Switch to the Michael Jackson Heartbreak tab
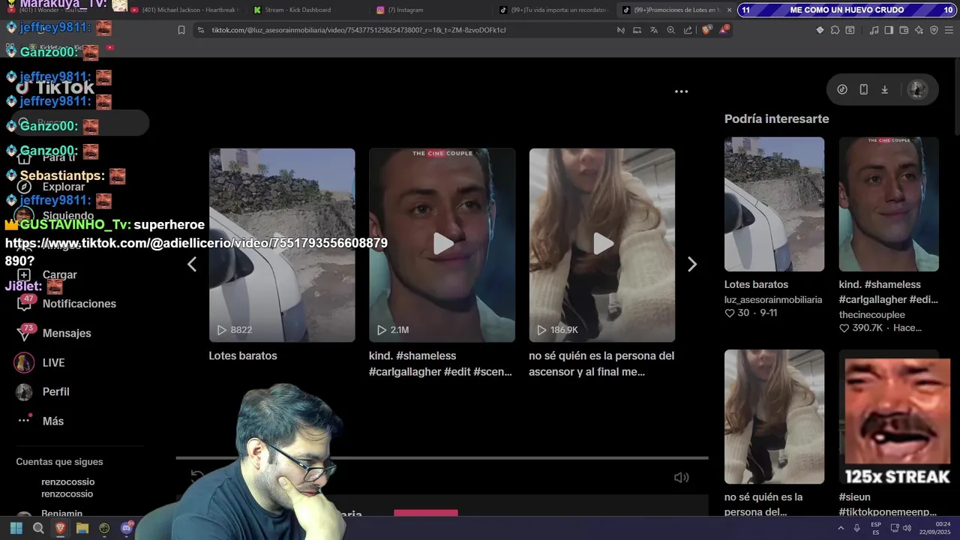 click(x=184, y=10)
